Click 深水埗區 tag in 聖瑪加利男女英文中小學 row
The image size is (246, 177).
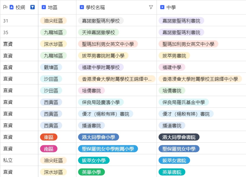click(x=53, y=44)
